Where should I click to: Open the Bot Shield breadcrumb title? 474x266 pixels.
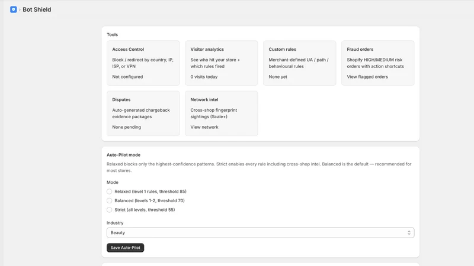pos(37,9)
